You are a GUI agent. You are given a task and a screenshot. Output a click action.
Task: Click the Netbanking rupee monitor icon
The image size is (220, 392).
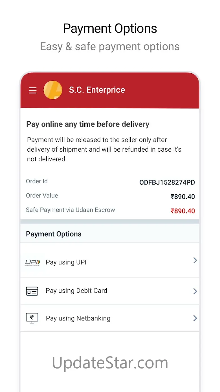click(32, 318)
